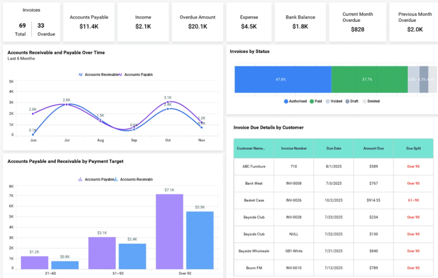Toggle the Paid legend color dot
This screenshot has width=438, height=278.
312,101
